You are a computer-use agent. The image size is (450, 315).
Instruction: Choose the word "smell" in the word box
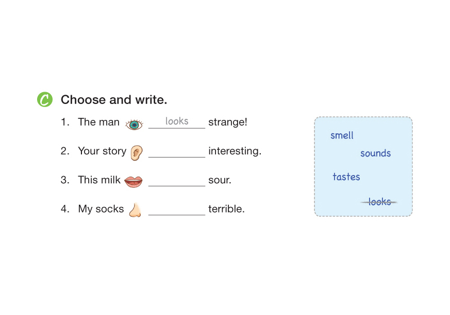pyautogui.click(x=342, y=135)
